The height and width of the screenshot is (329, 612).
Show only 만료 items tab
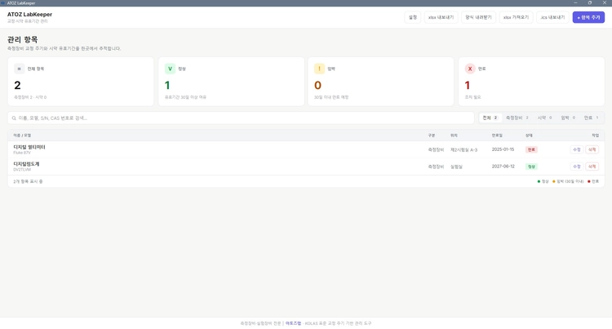pyautogui.click(x=592, y=118)
